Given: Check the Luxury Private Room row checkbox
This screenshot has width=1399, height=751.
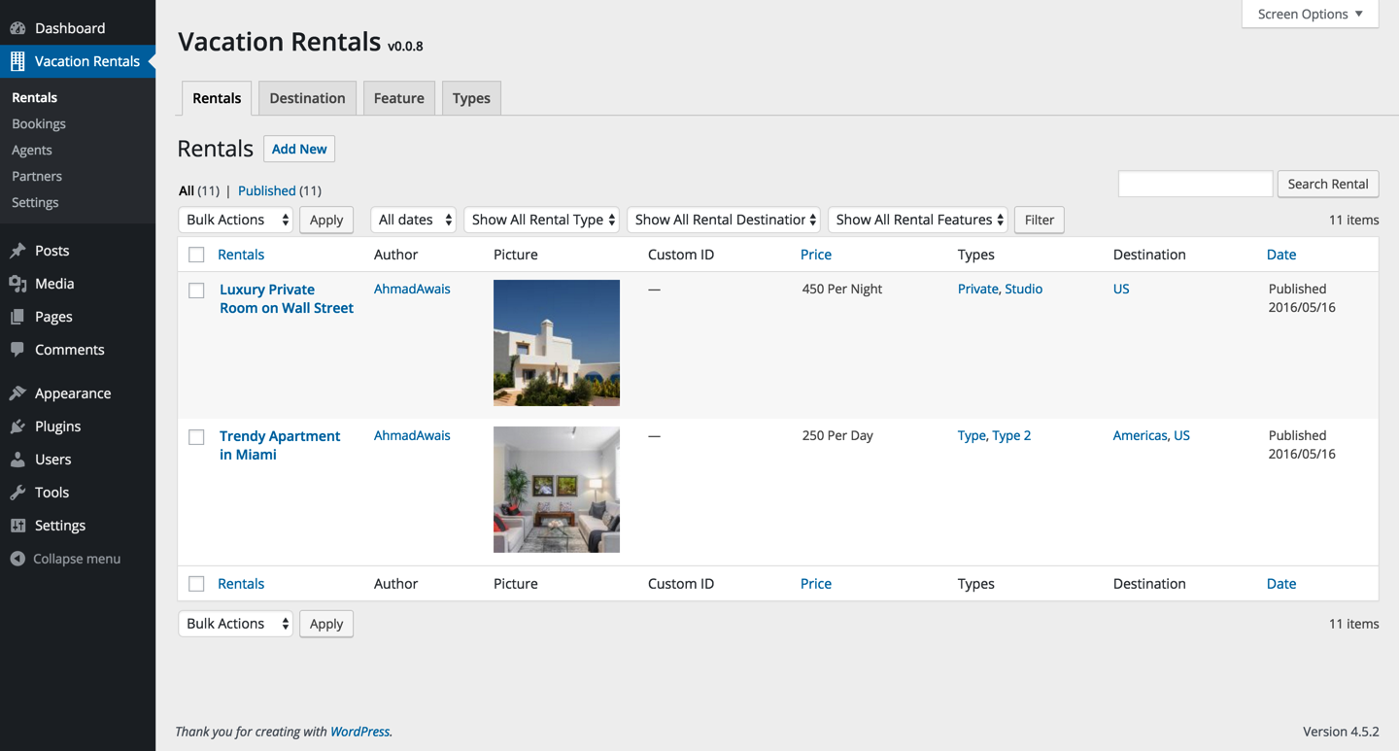Looking at the screenshot, I should (x=196, y=290).
